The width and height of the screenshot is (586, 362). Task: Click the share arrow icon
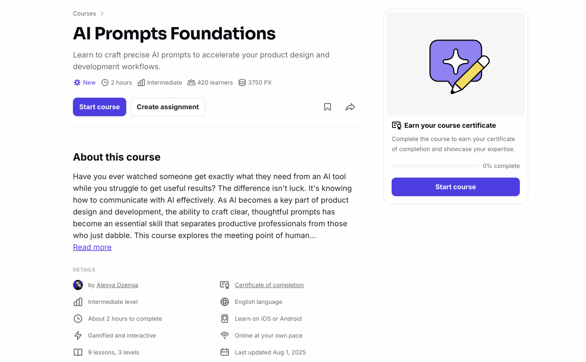tap(350, 107)
